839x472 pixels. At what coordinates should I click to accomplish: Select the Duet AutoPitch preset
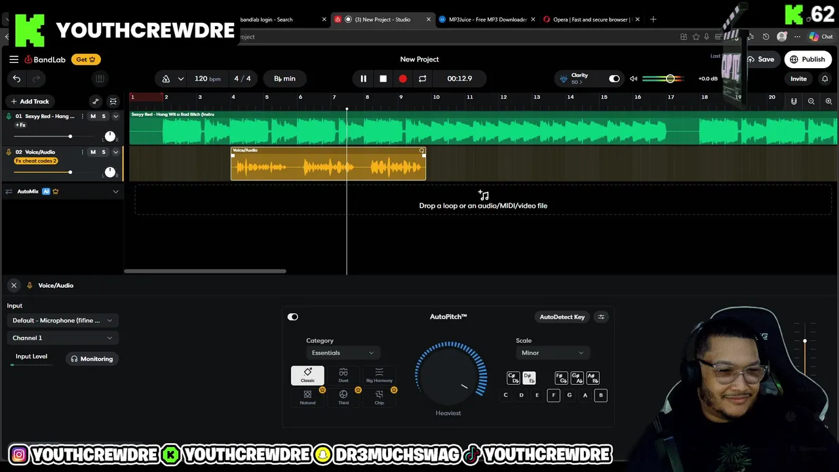click(343, 375)
